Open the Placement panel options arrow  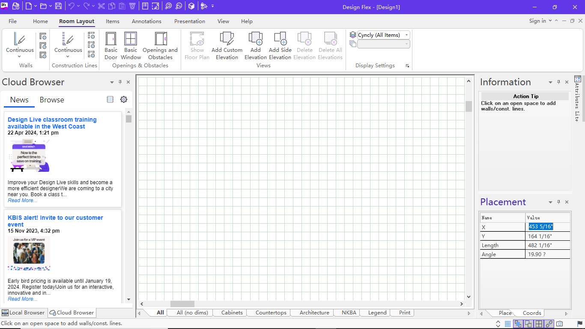(x=551, y=202)
